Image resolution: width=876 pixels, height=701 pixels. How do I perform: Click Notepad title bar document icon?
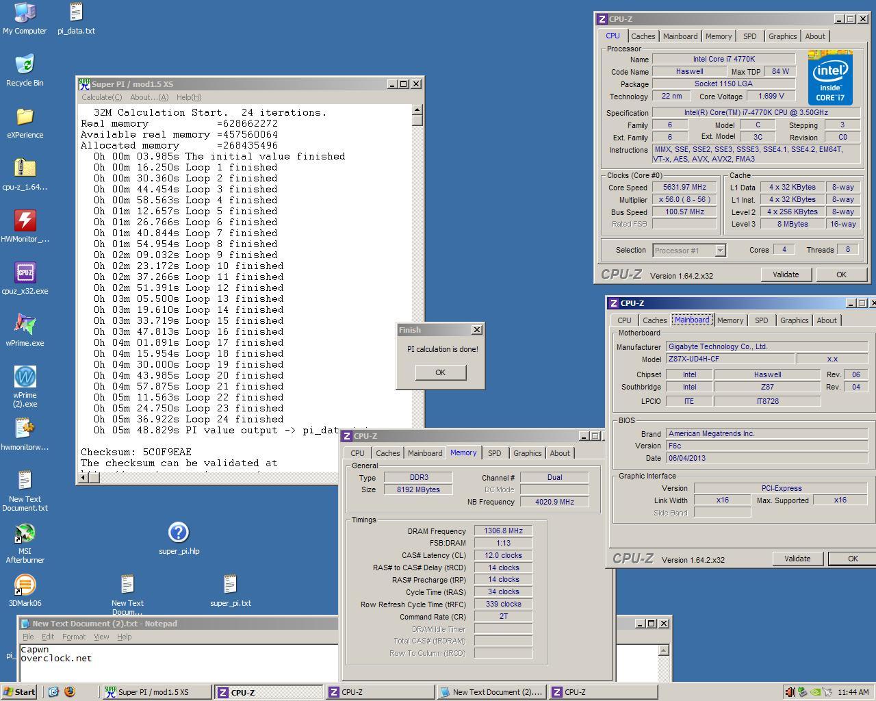[x=25, y=624]
